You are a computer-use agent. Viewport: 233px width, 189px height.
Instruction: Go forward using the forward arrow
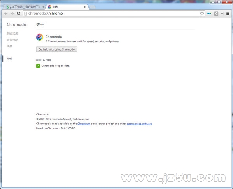point(12,14)
